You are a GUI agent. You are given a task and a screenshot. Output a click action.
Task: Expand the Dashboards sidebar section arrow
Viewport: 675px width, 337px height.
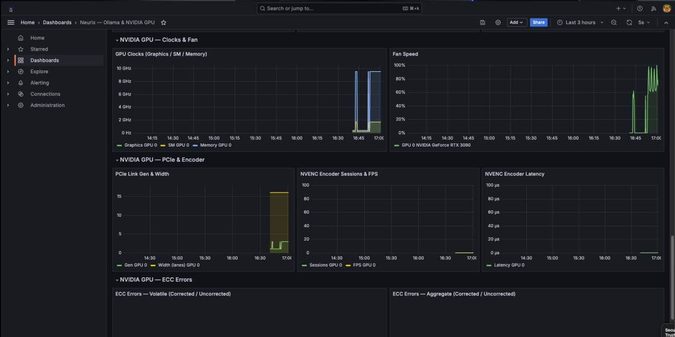point(8,60)
